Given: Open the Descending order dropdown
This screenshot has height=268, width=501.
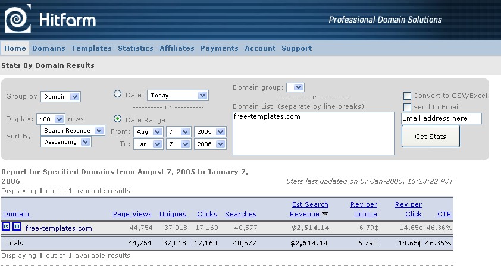Looking at the screenshot, I should pyautogui.click(x=66, y=142).
